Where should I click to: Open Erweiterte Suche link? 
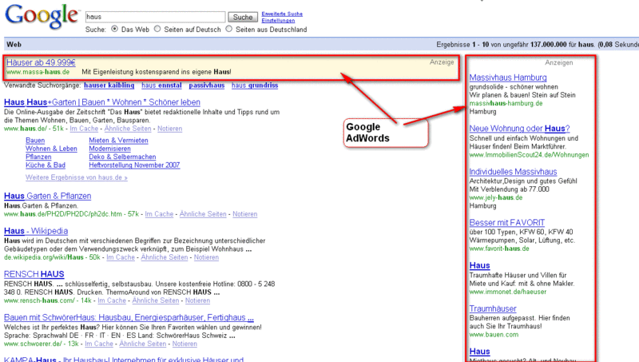pyautogui.click(x=282, y=14)
